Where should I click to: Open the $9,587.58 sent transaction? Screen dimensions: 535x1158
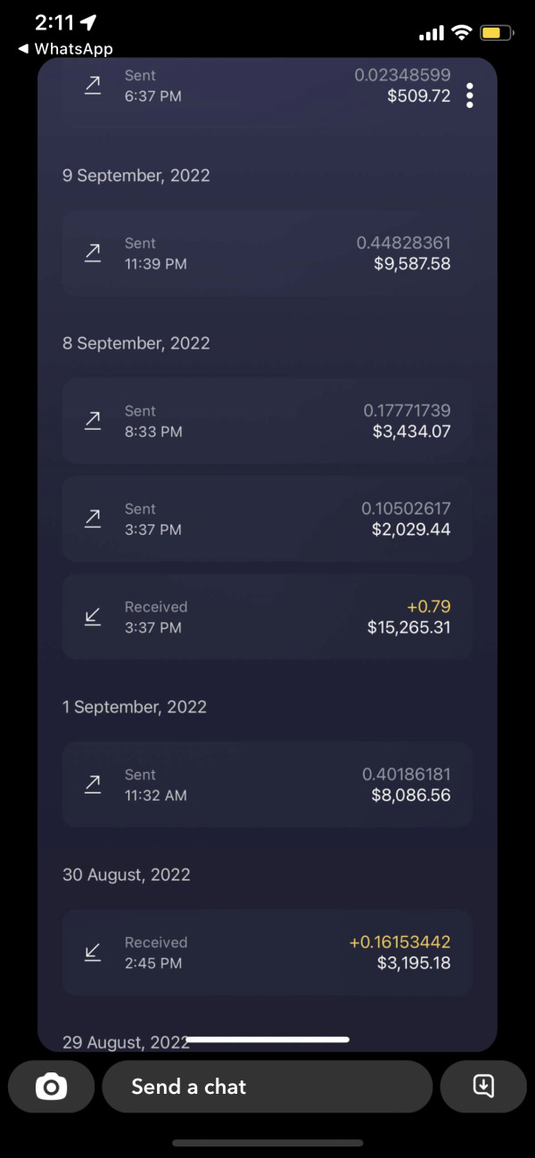[267, 253]
